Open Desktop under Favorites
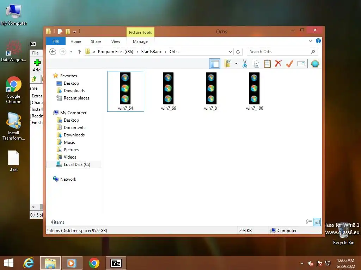The height and width of the screenshot is (270, 361). point(71,83)
